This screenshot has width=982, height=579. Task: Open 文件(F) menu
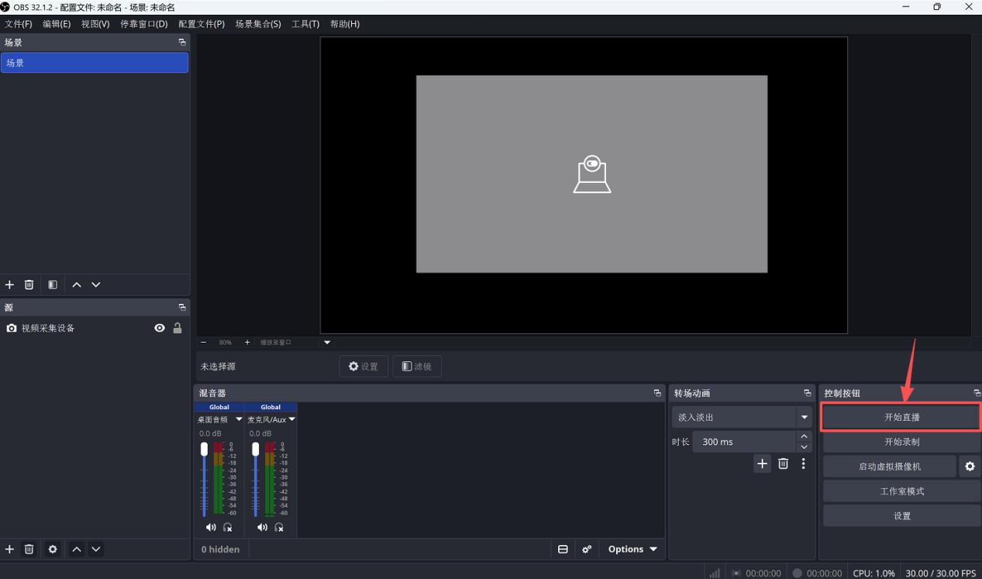(19, 24)
